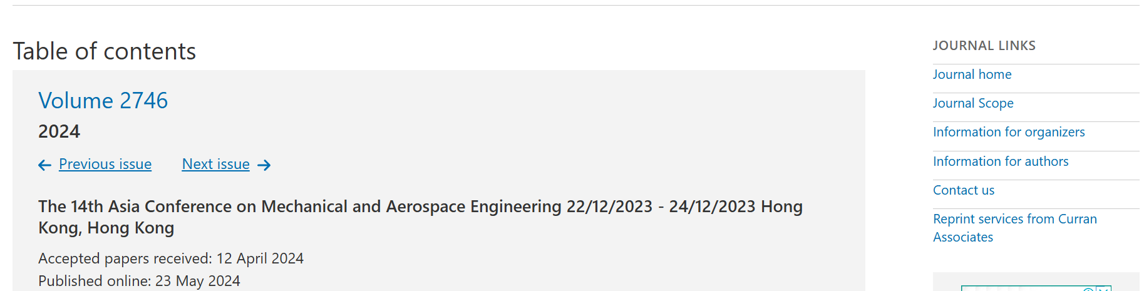Click the Published online date line

[x=139, y=281]
